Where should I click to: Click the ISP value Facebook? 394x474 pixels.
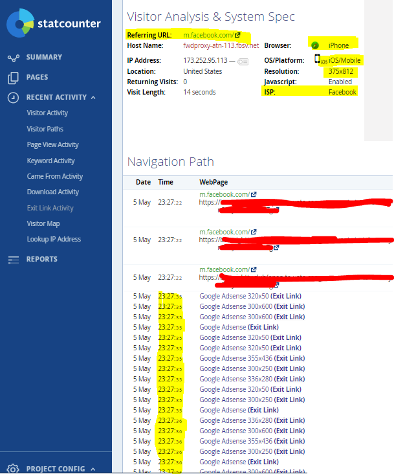pos(342,92)
